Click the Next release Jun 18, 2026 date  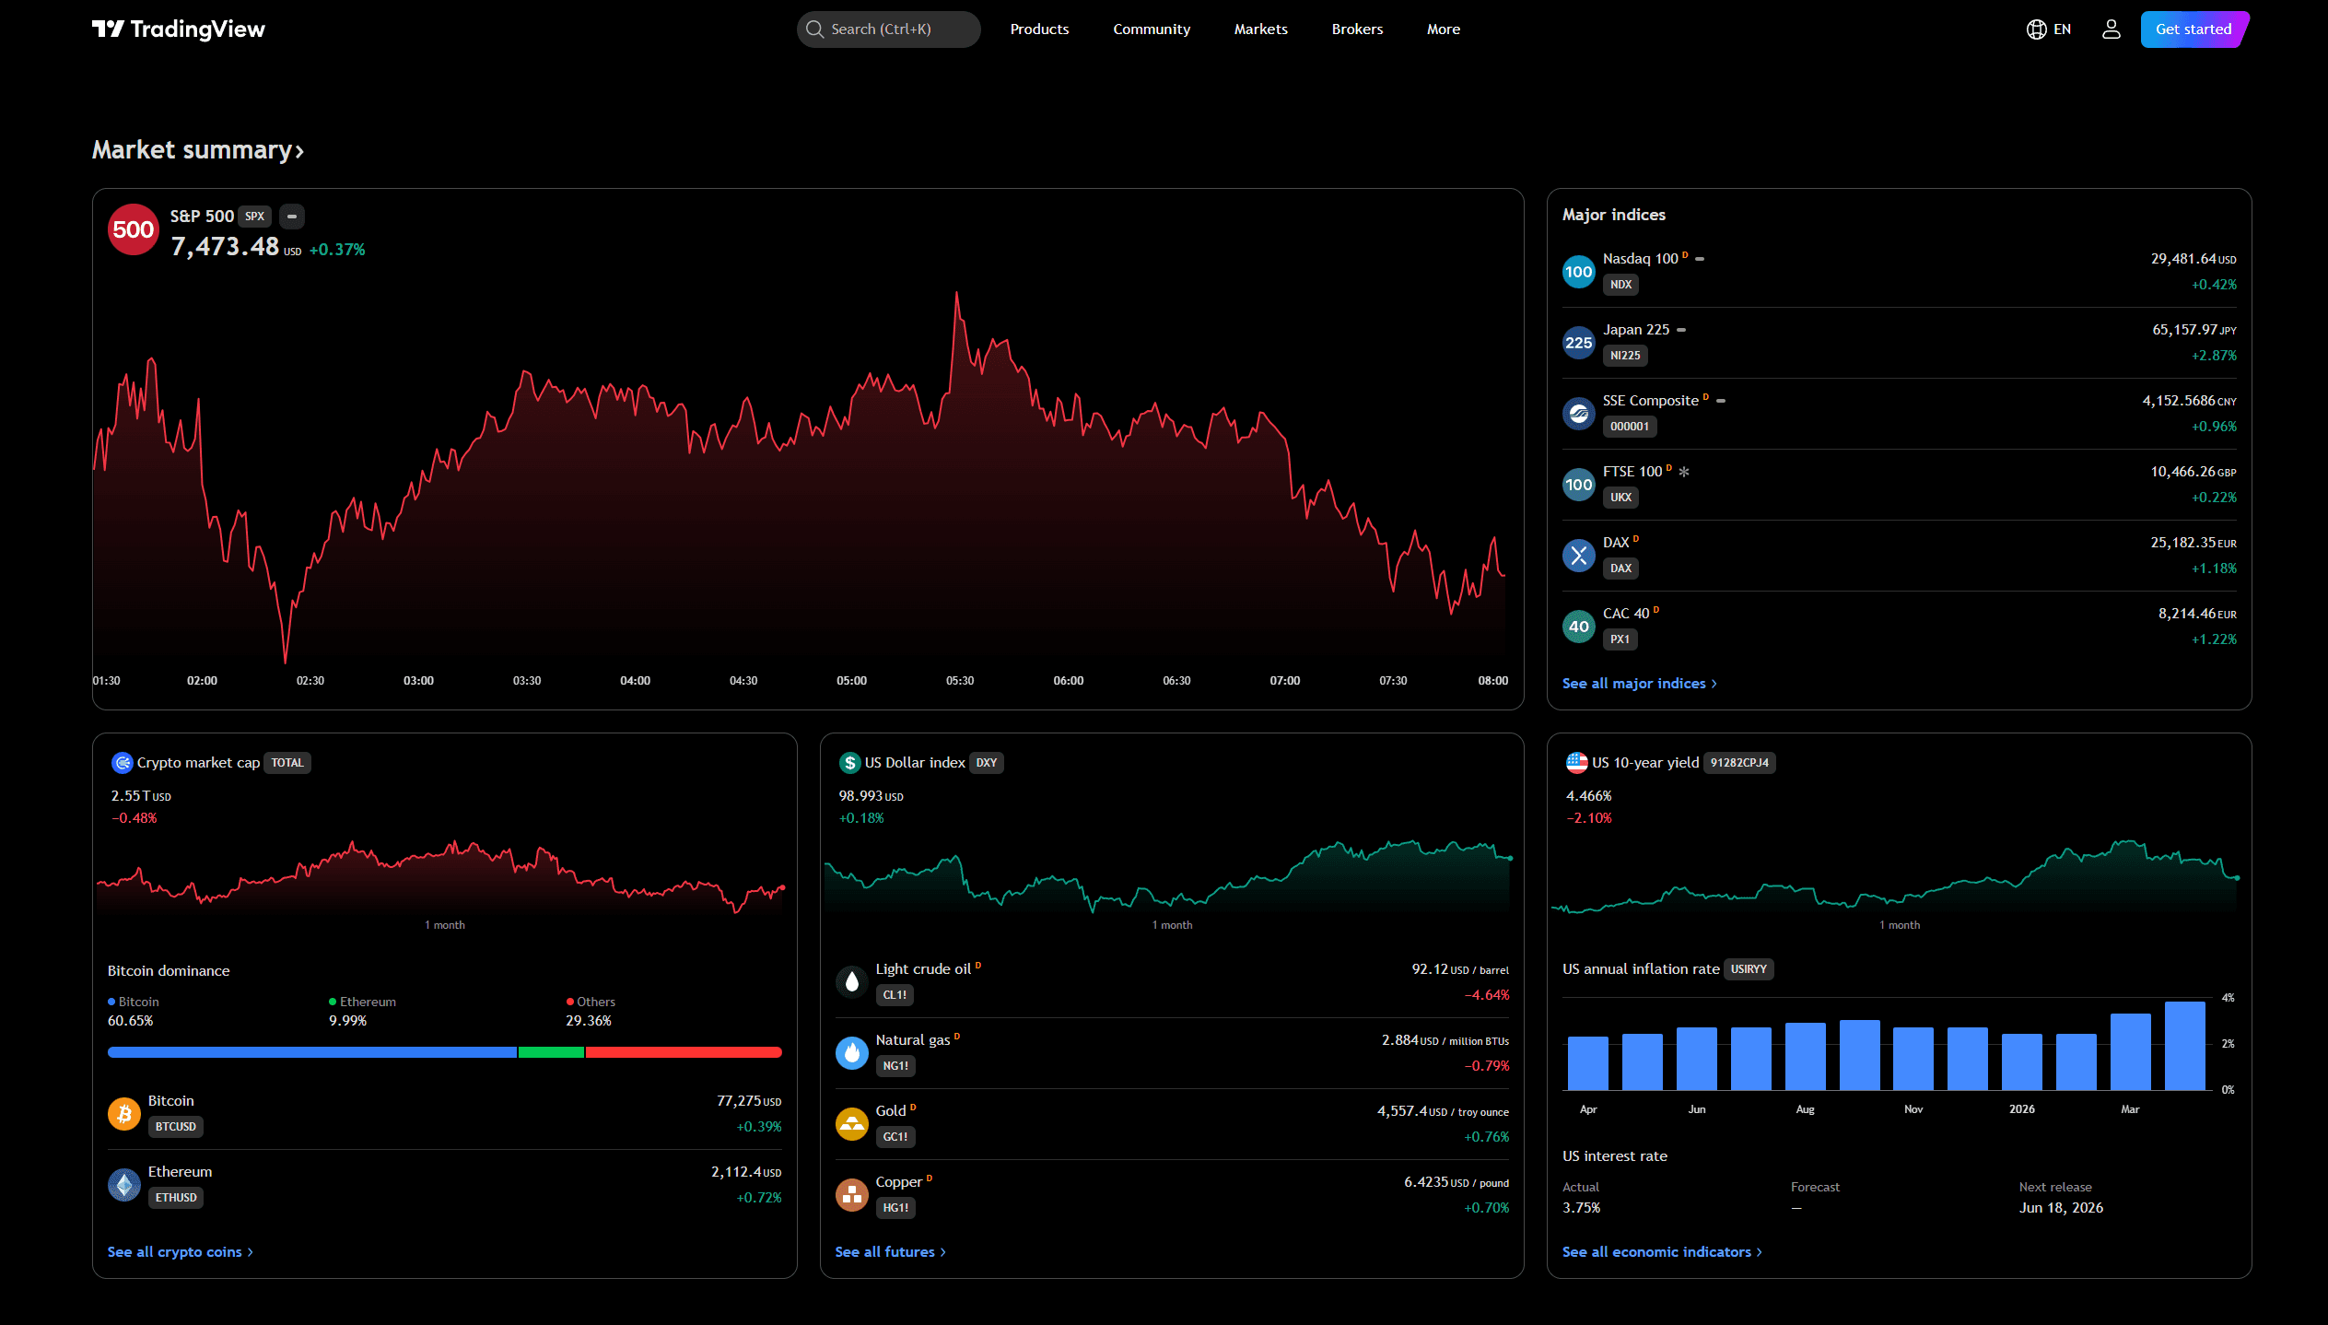coord(2061,1208)
